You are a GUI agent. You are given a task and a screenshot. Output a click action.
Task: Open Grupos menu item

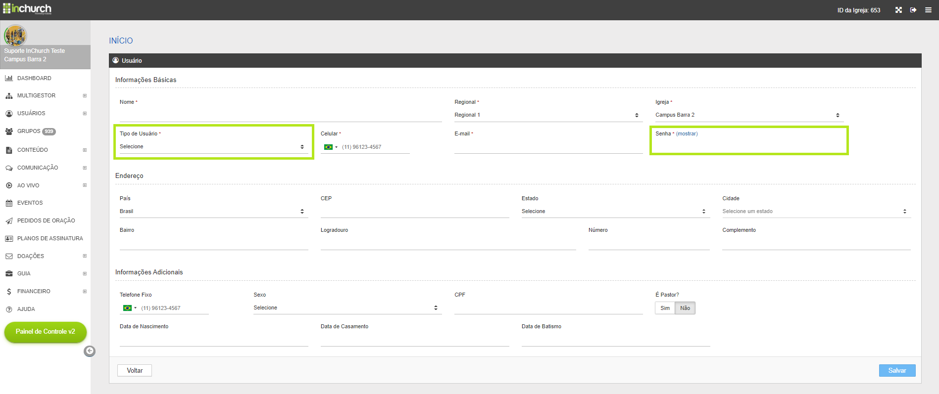point(45,131)
